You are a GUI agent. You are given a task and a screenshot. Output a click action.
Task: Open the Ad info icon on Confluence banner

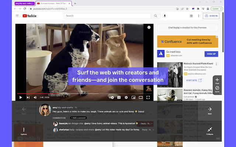[x=217, y=37]
